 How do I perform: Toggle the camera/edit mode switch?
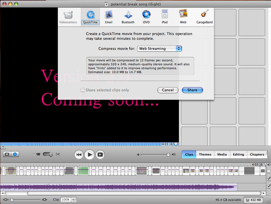[48, 154]
